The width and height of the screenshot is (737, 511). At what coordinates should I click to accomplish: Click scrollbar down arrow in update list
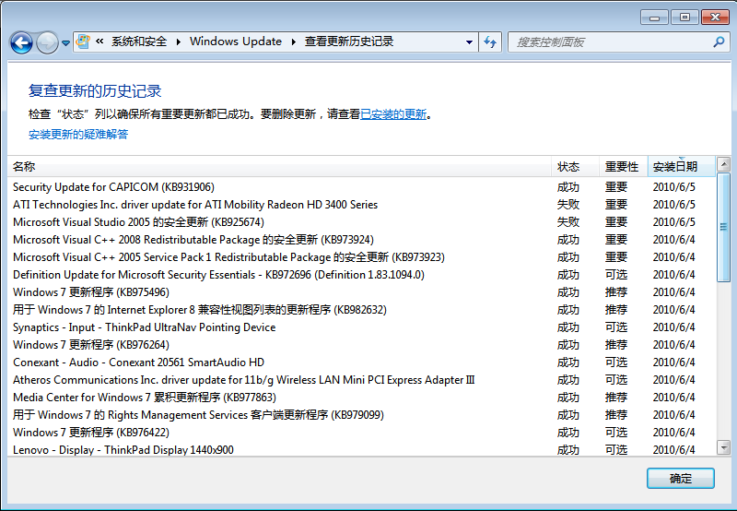[724, 447]
